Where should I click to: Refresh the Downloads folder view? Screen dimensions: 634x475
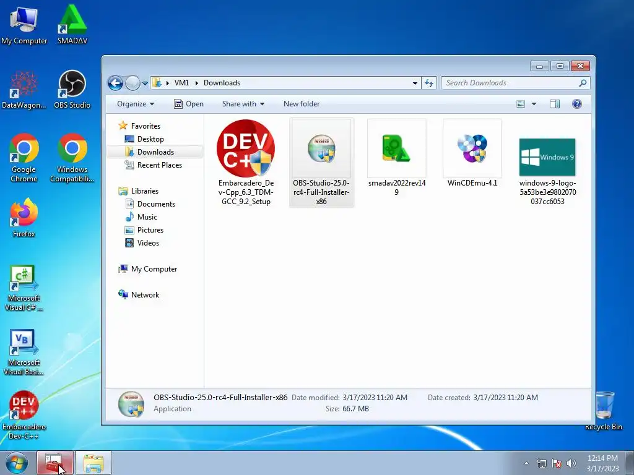pyautogui.click(x=429, y=83)
